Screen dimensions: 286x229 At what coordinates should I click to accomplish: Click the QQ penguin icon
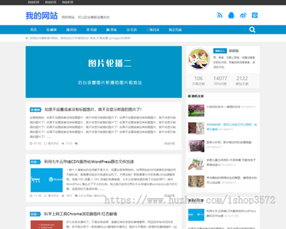click(231, 15)
